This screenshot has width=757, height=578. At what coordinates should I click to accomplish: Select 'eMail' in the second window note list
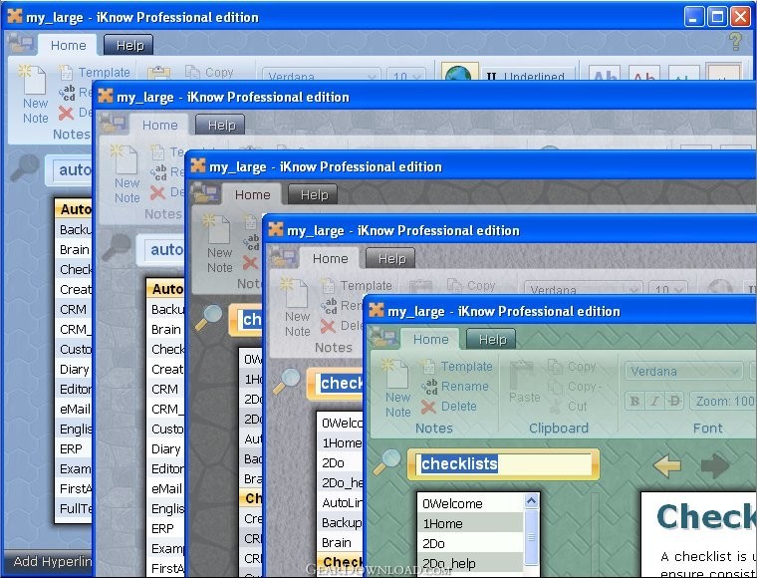pyautogui.click(x=165, y=489)
